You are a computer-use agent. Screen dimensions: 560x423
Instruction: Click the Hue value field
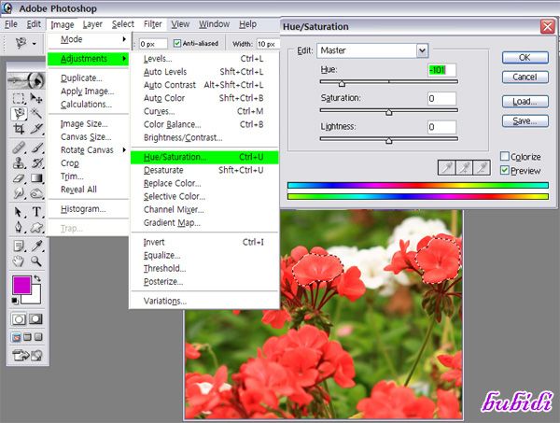(x=441, y=70)
